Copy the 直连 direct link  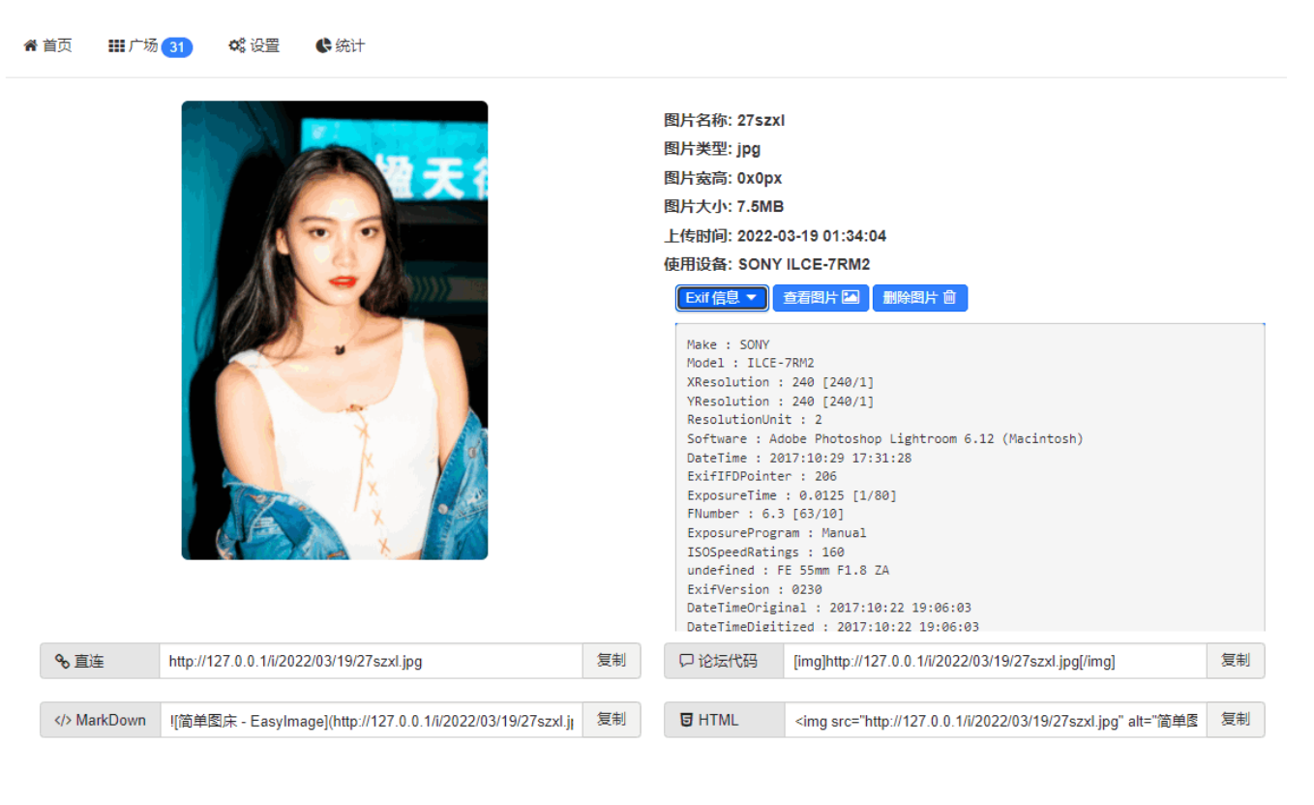612,661
